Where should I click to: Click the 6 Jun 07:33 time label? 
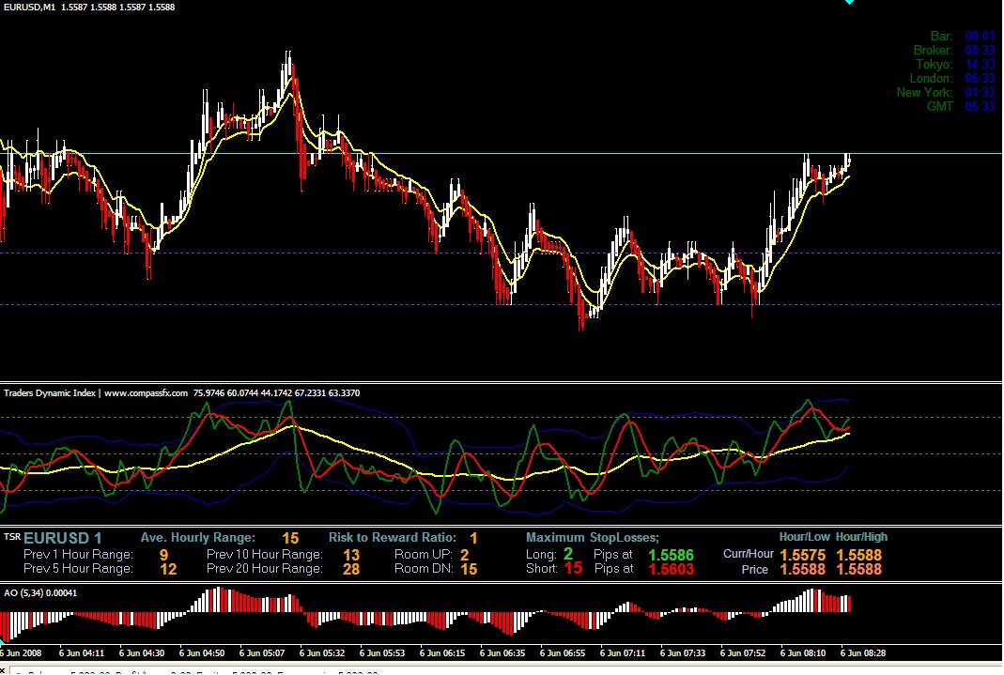click(683, 653)
